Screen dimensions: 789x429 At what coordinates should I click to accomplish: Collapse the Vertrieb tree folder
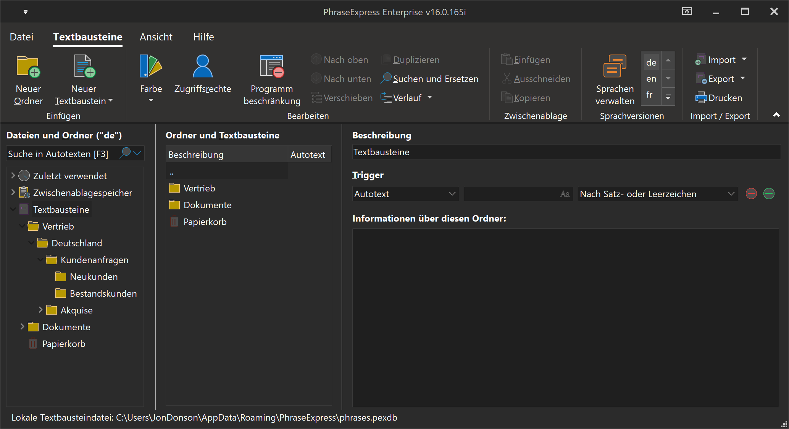click(x=22, y=226)
